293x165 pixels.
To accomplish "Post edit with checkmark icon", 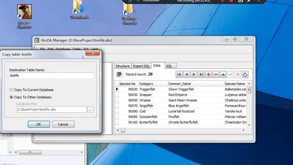I will [230, 74].
